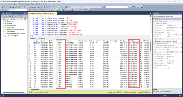Image resolution: width=183 pixels, height=97 pixels.
Task: Click the Save All icon
Action: (16, 7)
